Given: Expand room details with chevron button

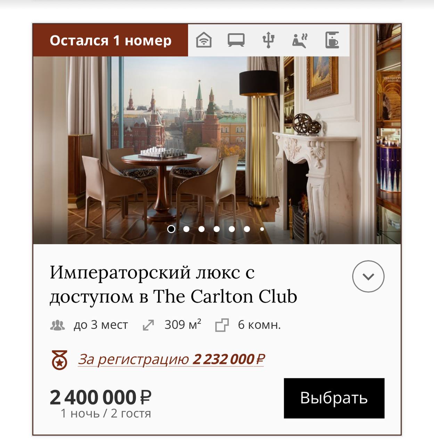Looking at the screenshot, I should [368, 276].
